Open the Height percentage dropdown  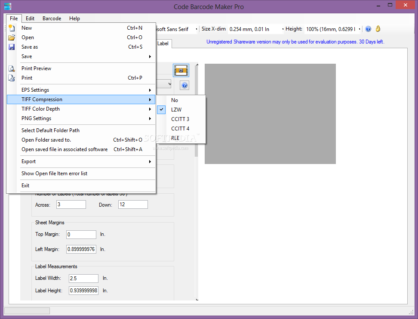click(x=360, y=29)
